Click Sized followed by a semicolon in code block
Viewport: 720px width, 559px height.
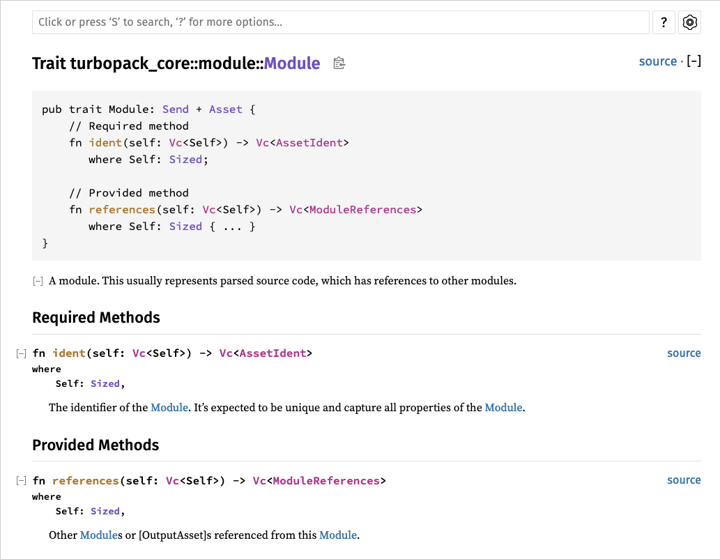pyautogui.click(x=185, y=160)
